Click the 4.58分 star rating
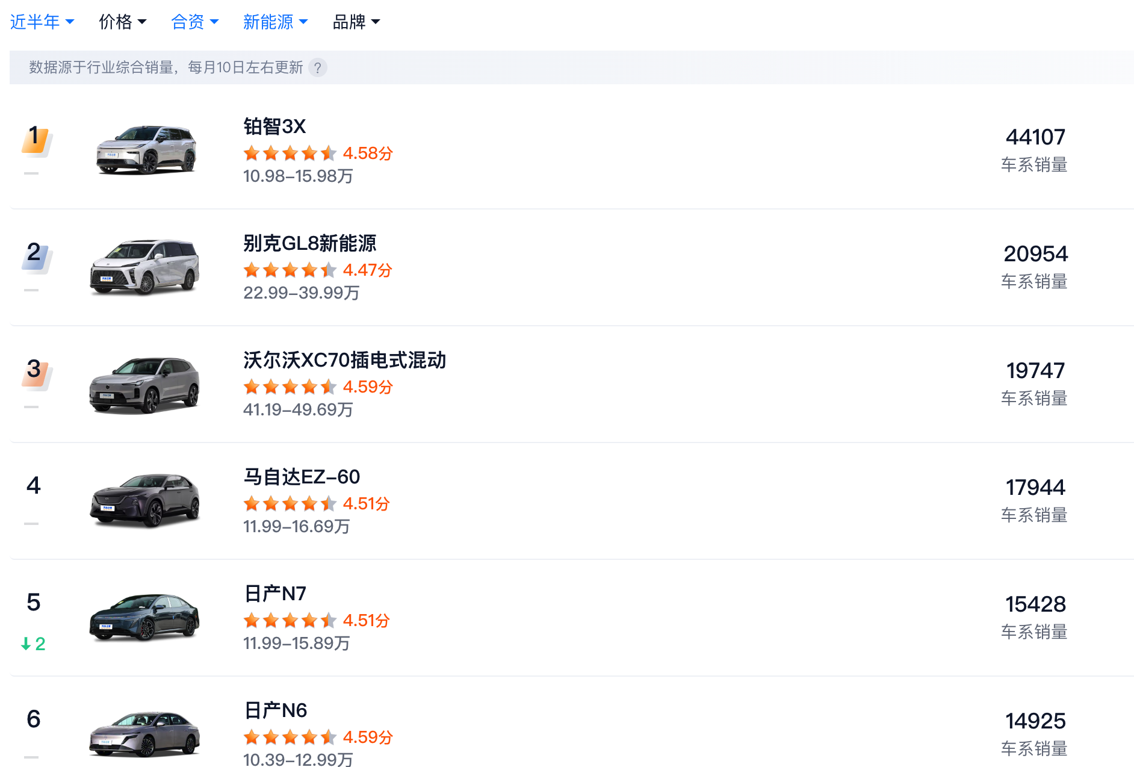Viewport: 1134px width, 767px height. tap(318, 153)
